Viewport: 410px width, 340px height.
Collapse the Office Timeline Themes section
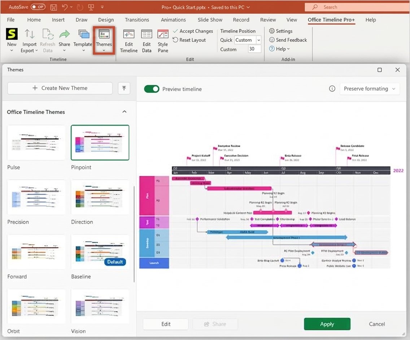pyautogui.click(x=125, y=112)
